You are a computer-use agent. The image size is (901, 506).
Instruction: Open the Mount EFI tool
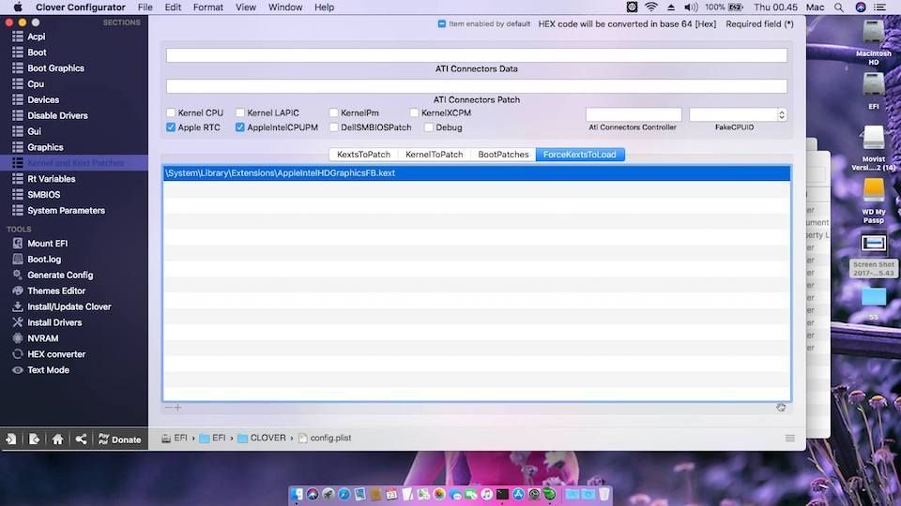click(x=47, y=244)
